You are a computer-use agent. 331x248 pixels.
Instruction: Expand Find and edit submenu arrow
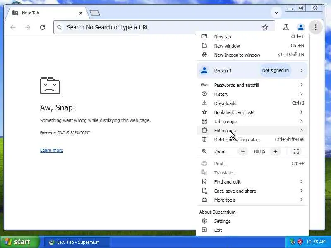pyautogui.click(x=302, y=181)
